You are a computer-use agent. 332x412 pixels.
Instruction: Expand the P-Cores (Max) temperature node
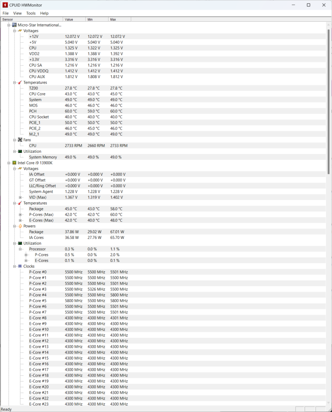20,214
